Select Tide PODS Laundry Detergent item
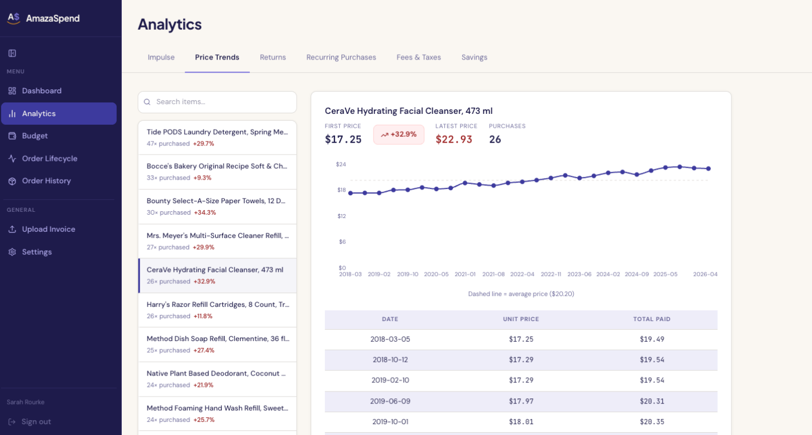Viewport: 812px width, 435px height. point(217,137)
